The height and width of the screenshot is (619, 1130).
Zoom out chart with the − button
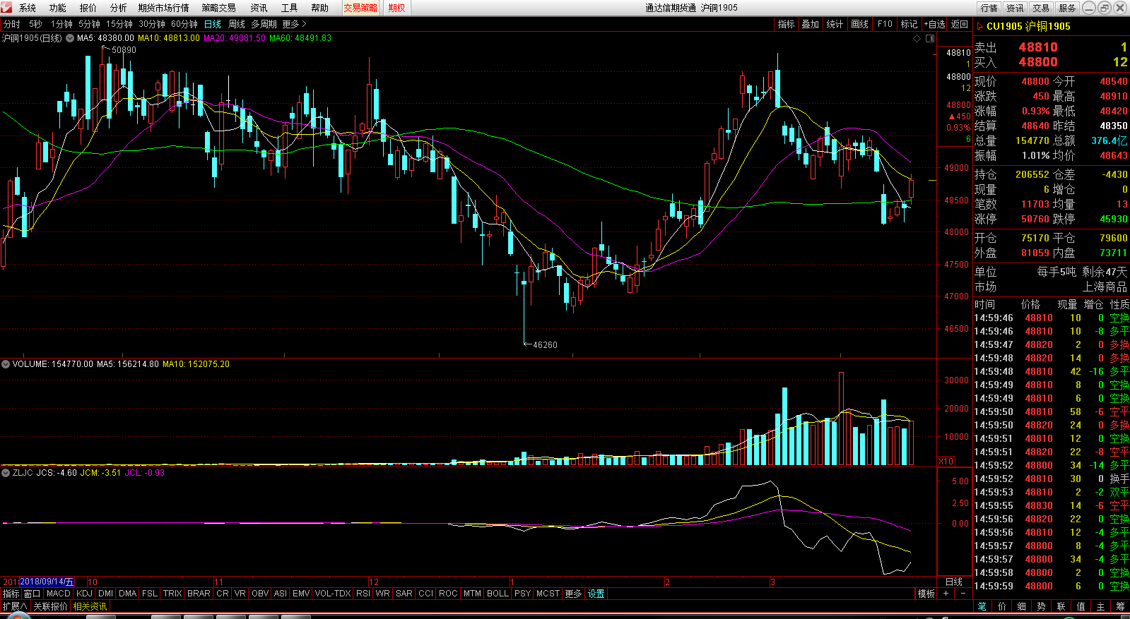tap(963, 594)
